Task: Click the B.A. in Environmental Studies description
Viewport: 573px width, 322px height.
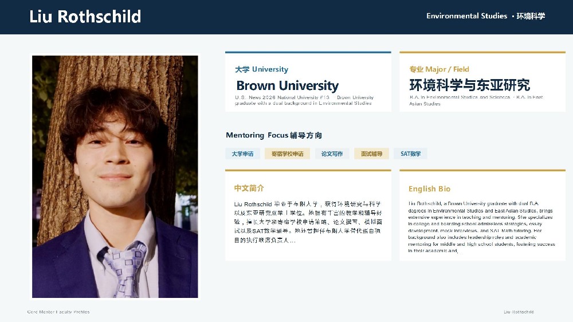Action: 476,100
